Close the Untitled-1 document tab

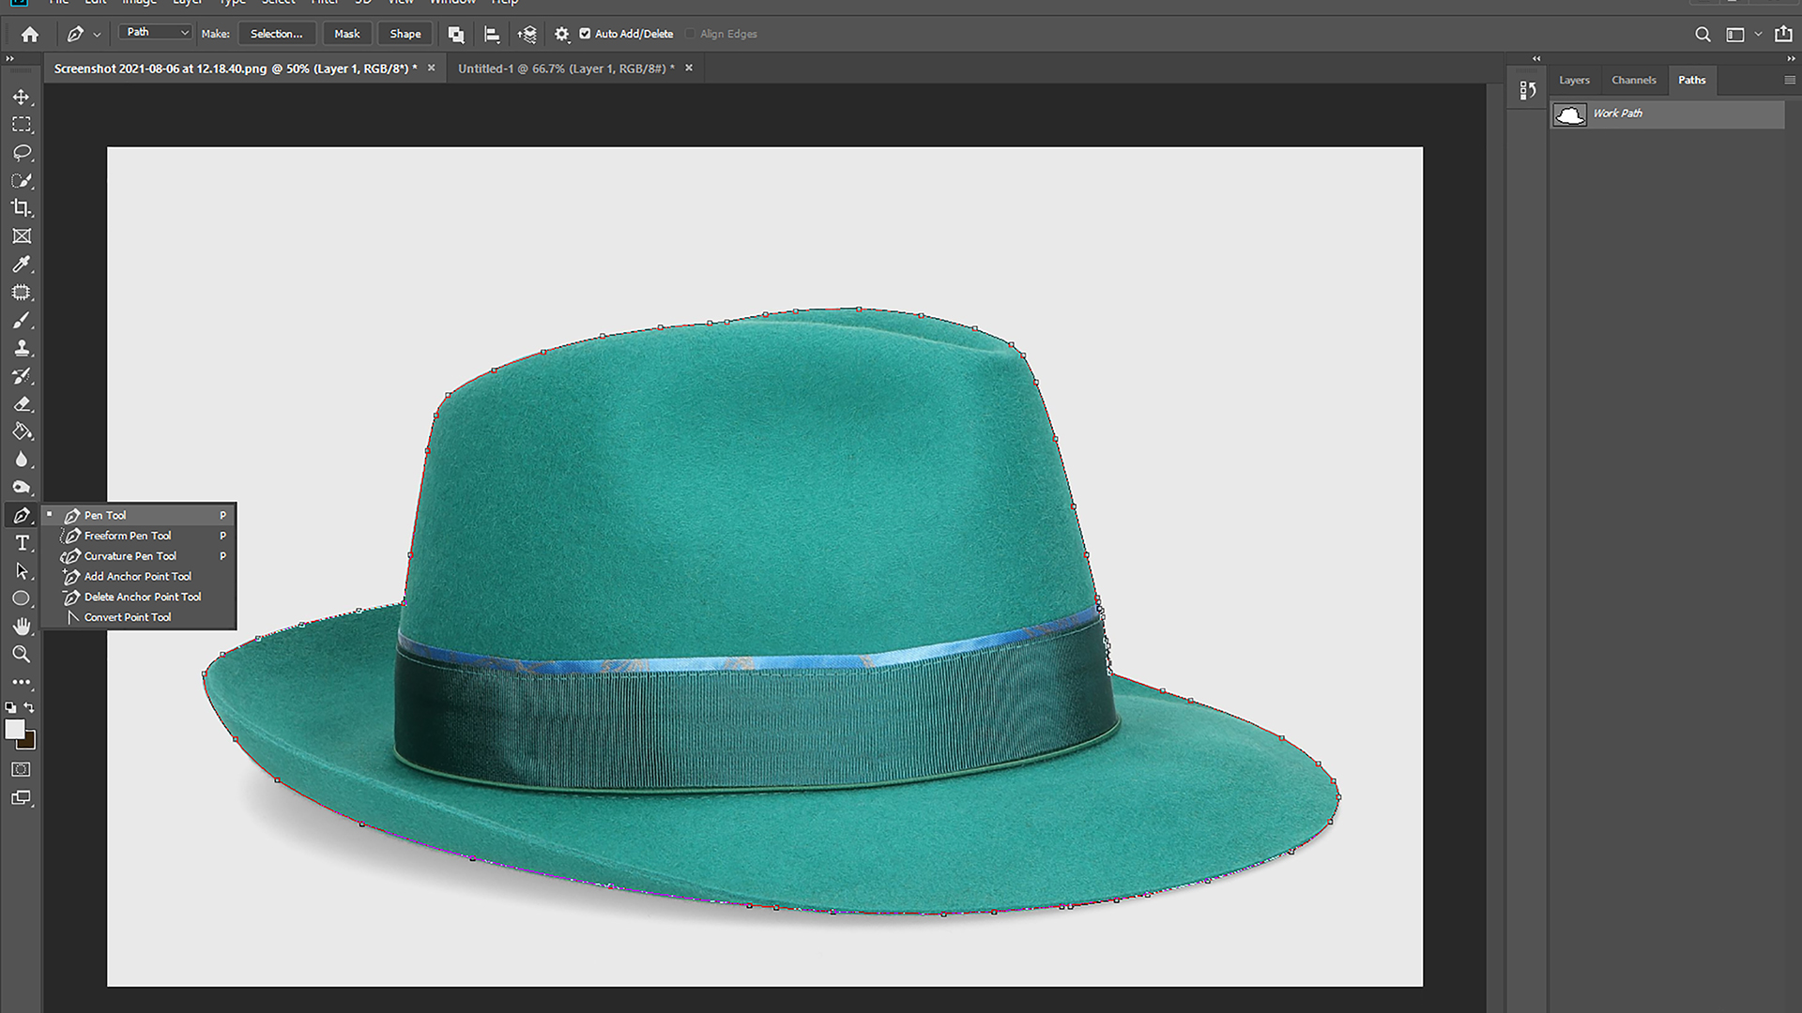[689, 68]
